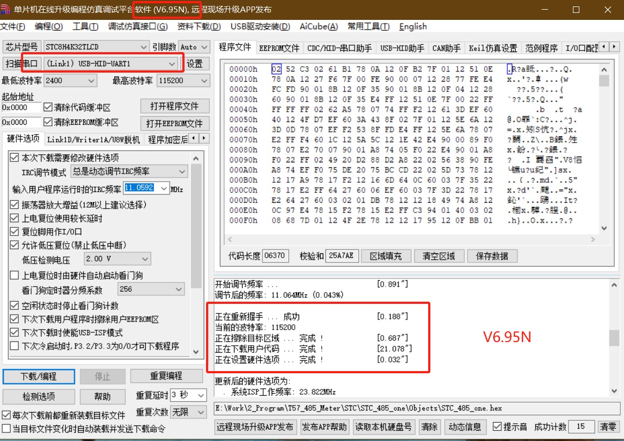The image size is (624, 441).
Task: Open the 文件(F) menu
Action: 13,27
